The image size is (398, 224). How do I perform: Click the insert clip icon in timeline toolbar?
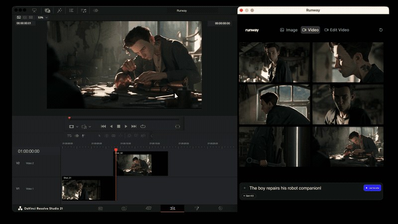pyautogui.click(x=129, y=136)
